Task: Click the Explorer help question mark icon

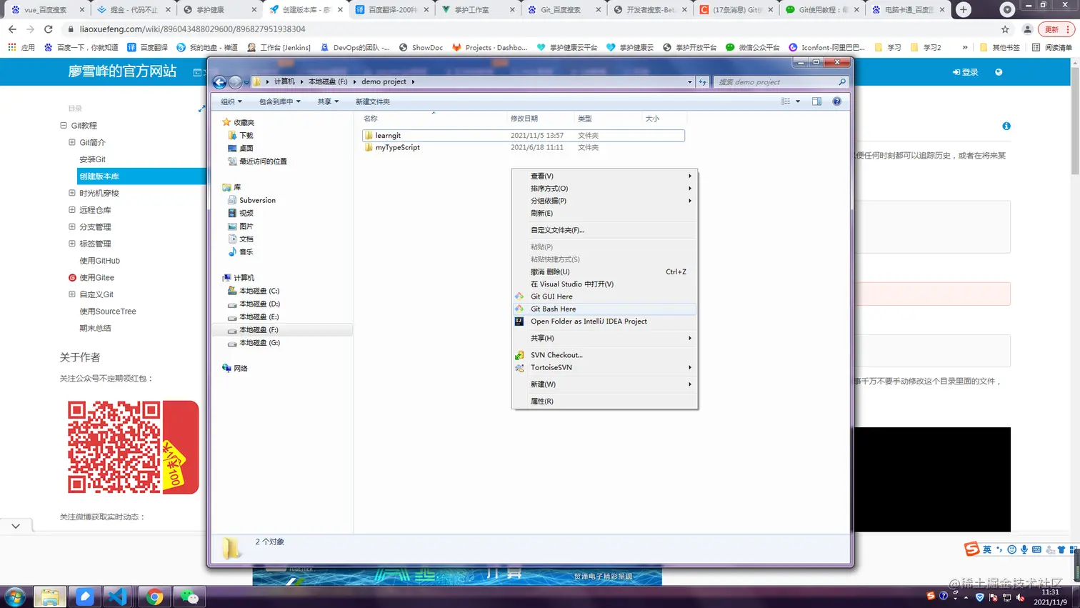Action: click(837, 101)
